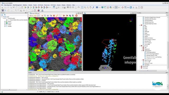
Task: Select Classify Buildings tool in Toolbox
Action: coord(148,21)
